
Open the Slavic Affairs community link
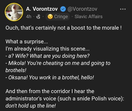pos(89,17)
